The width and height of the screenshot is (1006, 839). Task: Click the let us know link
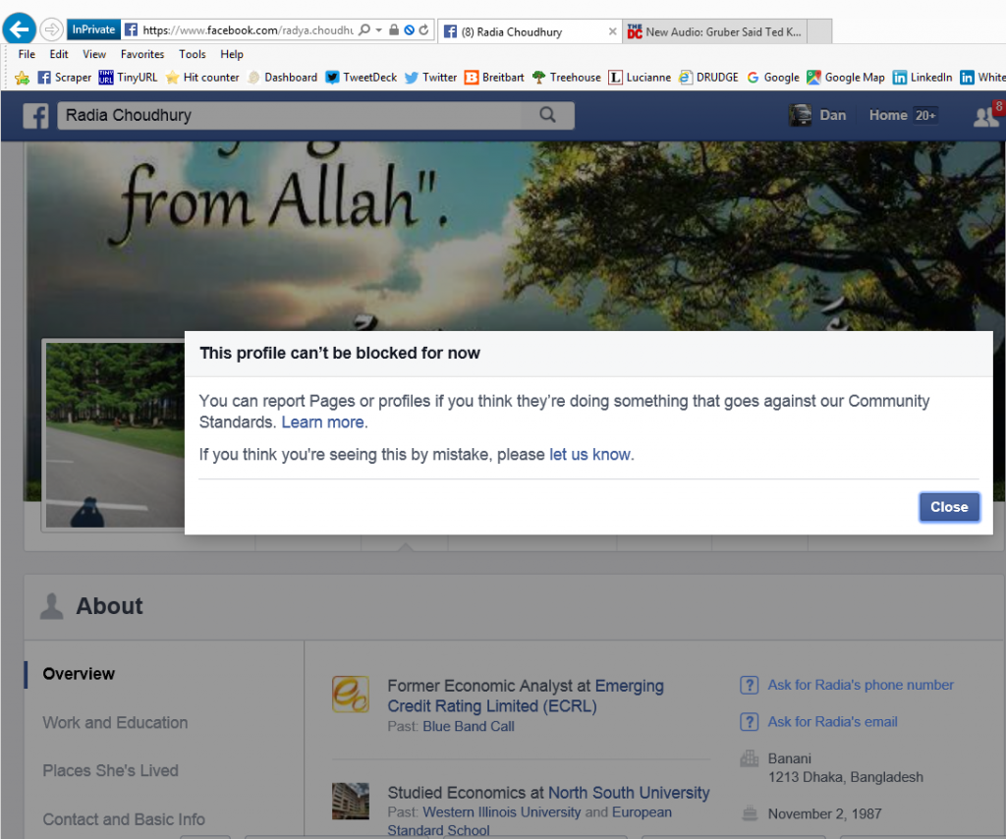click(591, 455)
